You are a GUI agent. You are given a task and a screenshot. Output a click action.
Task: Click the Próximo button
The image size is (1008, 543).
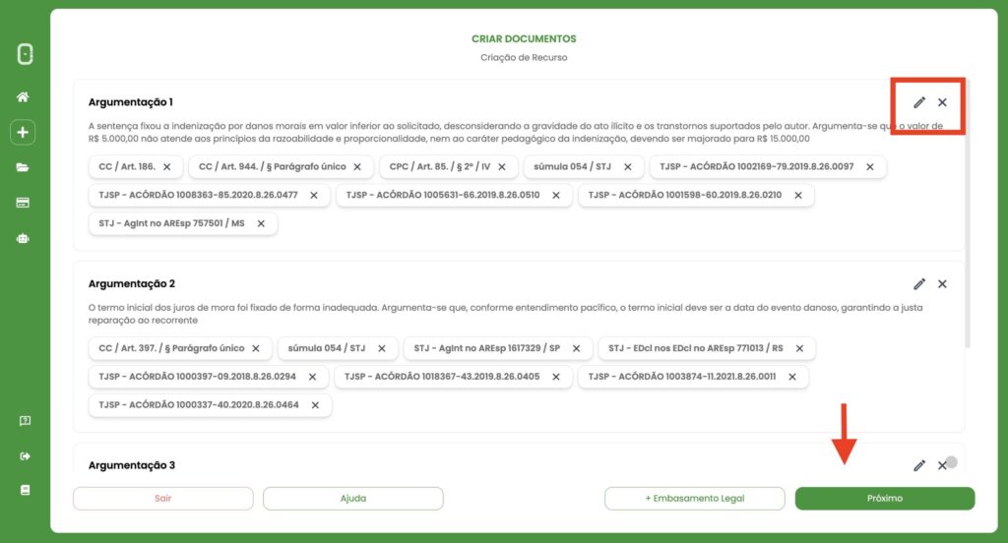tap(884, 499)
